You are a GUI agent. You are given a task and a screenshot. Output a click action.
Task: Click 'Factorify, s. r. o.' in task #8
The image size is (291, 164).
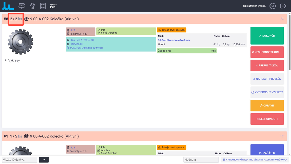[x=78, y=34]
